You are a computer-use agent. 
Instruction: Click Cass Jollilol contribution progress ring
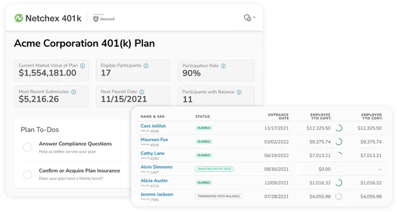[339, 128]
